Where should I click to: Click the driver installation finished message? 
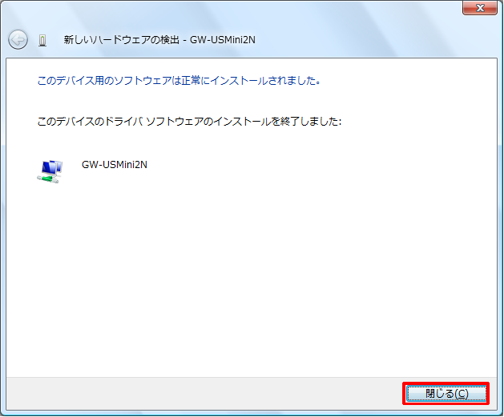(190, 122)
